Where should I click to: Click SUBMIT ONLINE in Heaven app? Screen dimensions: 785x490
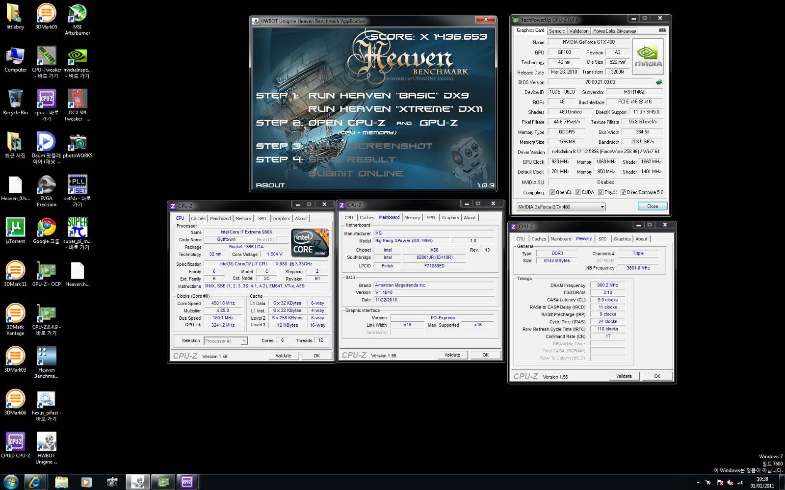tap(356, 173)
